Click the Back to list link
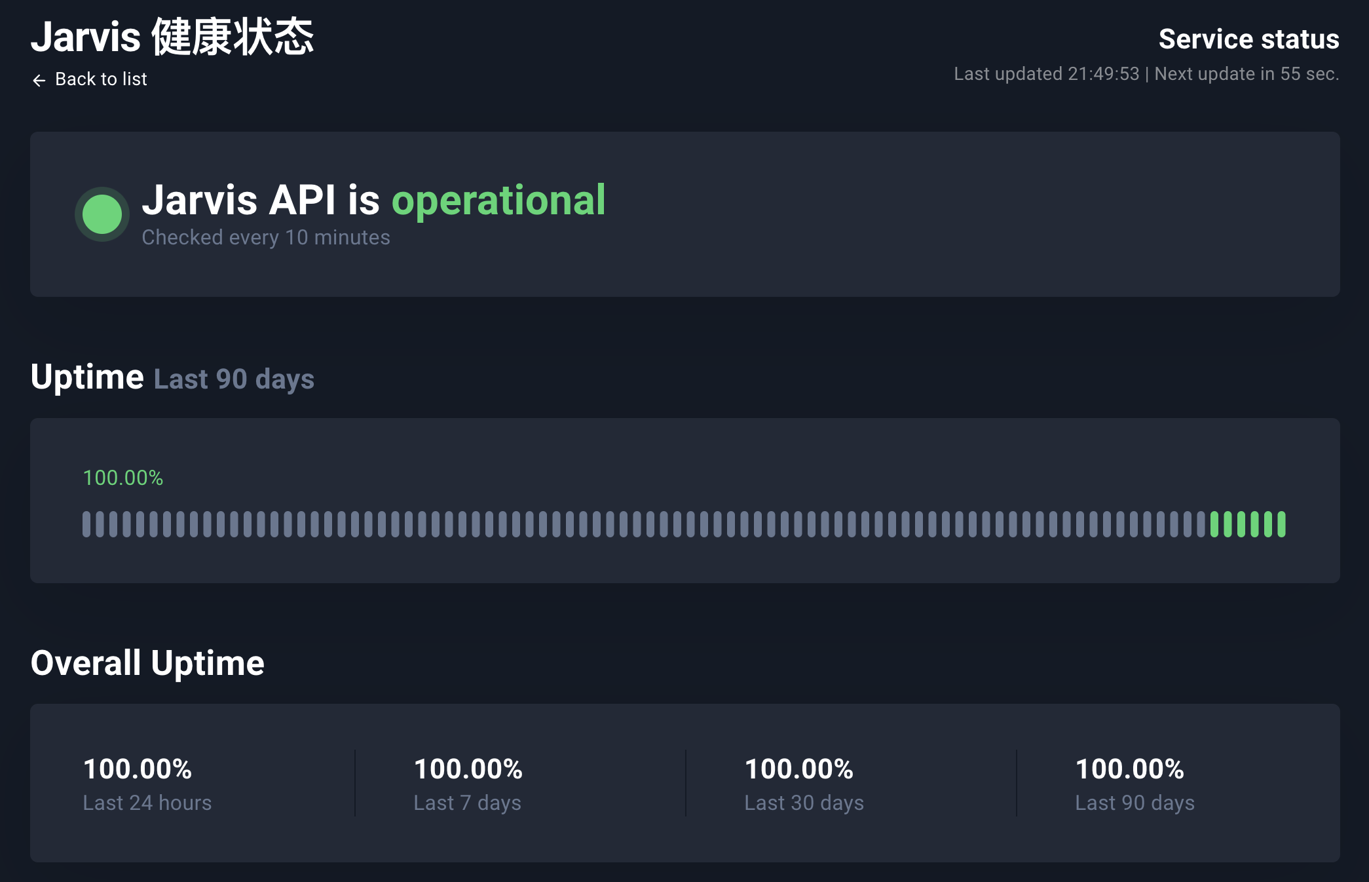 click(90, 79)
